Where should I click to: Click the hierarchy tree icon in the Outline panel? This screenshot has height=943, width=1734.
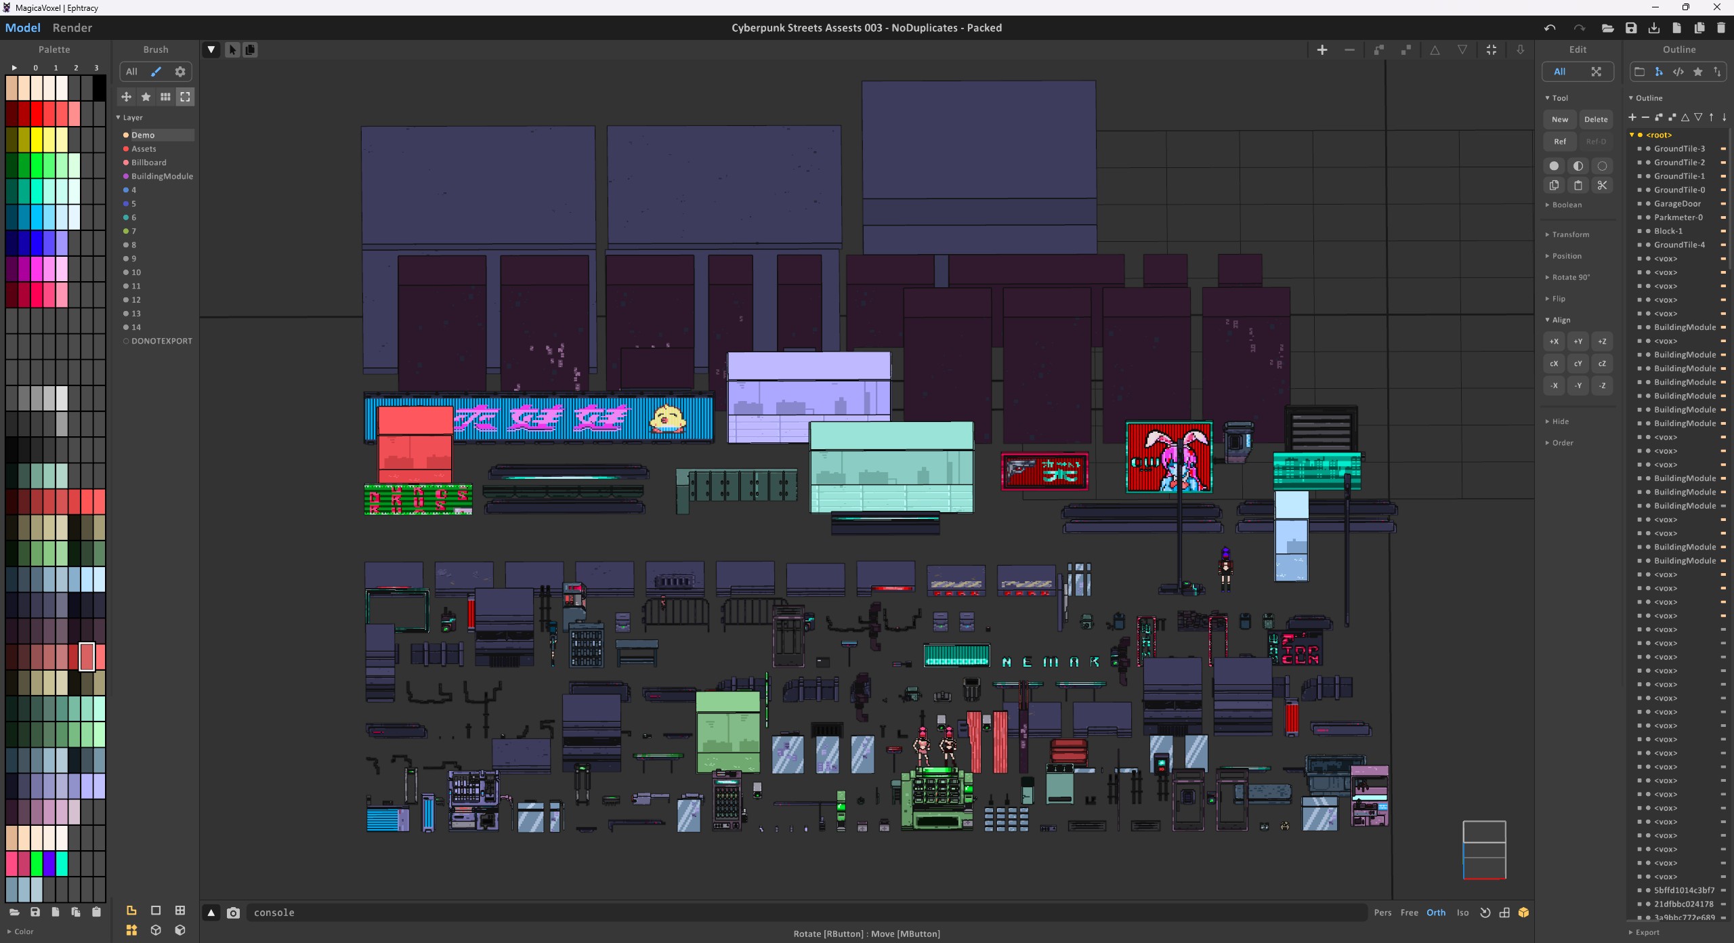click(x=1659, y=72)
